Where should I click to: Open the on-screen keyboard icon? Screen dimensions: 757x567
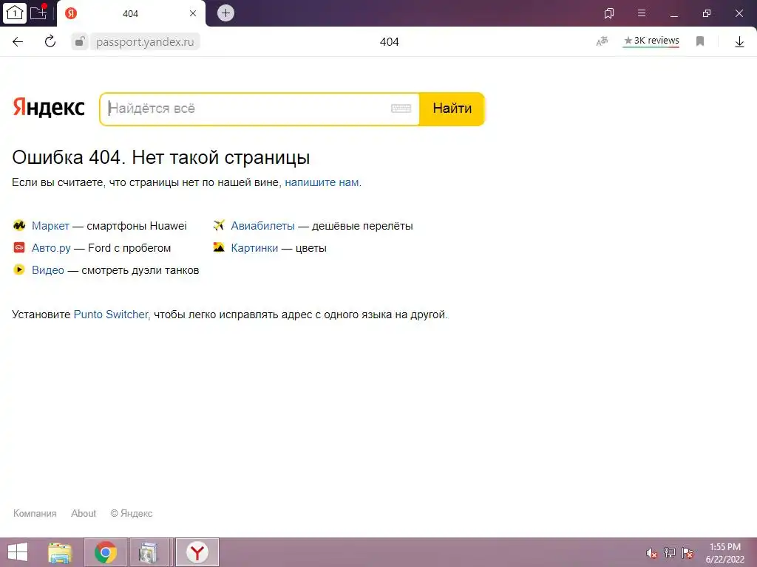click(x=401, y=109)
